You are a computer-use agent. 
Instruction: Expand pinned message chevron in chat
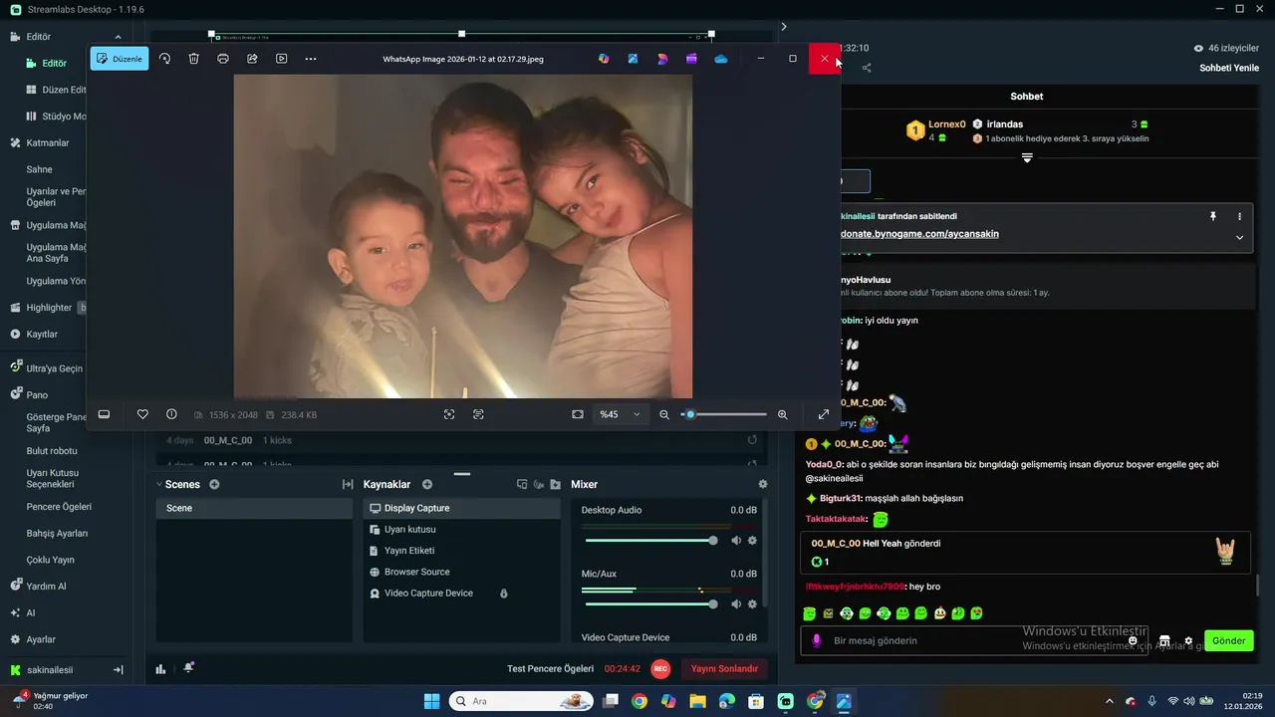(1239, 237)
